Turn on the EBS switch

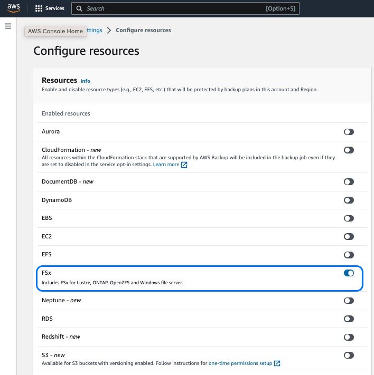click(349, 218)
